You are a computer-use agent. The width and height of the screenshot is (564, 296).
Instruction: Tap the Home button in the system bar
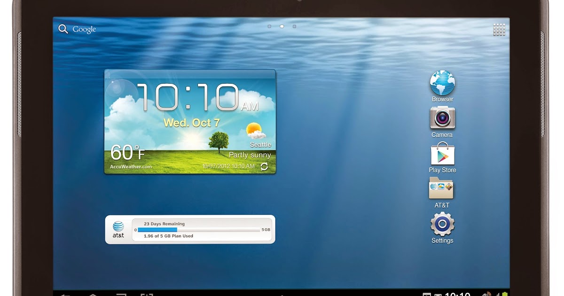click(x=93, y=294)
